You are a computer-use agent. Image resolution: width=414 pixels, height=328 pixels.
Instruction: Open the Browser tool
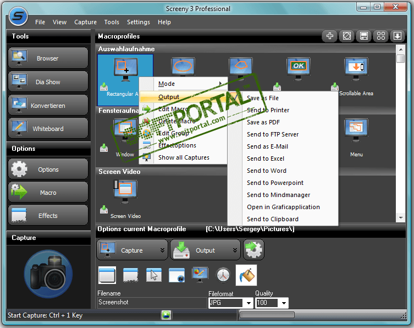coord(48,58)
